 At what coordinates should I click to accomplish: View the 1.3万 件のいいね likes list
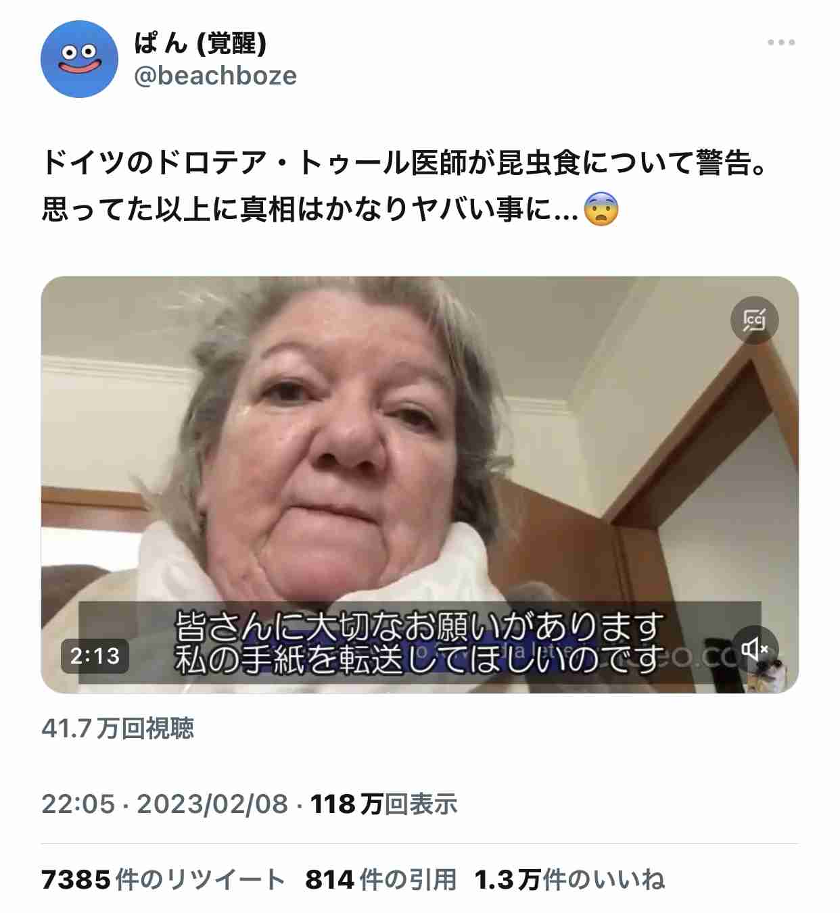(x=569, y=880)
